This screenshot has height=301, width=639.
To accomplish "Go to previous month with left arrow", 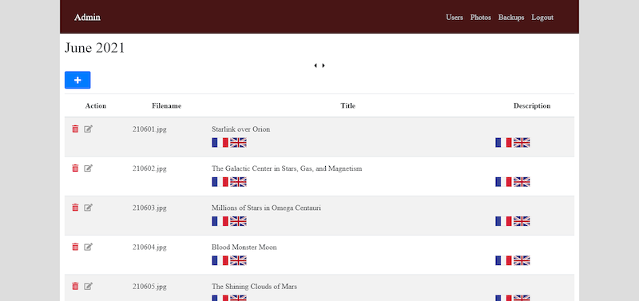I will pyautogui.click(x=316, y=65).
